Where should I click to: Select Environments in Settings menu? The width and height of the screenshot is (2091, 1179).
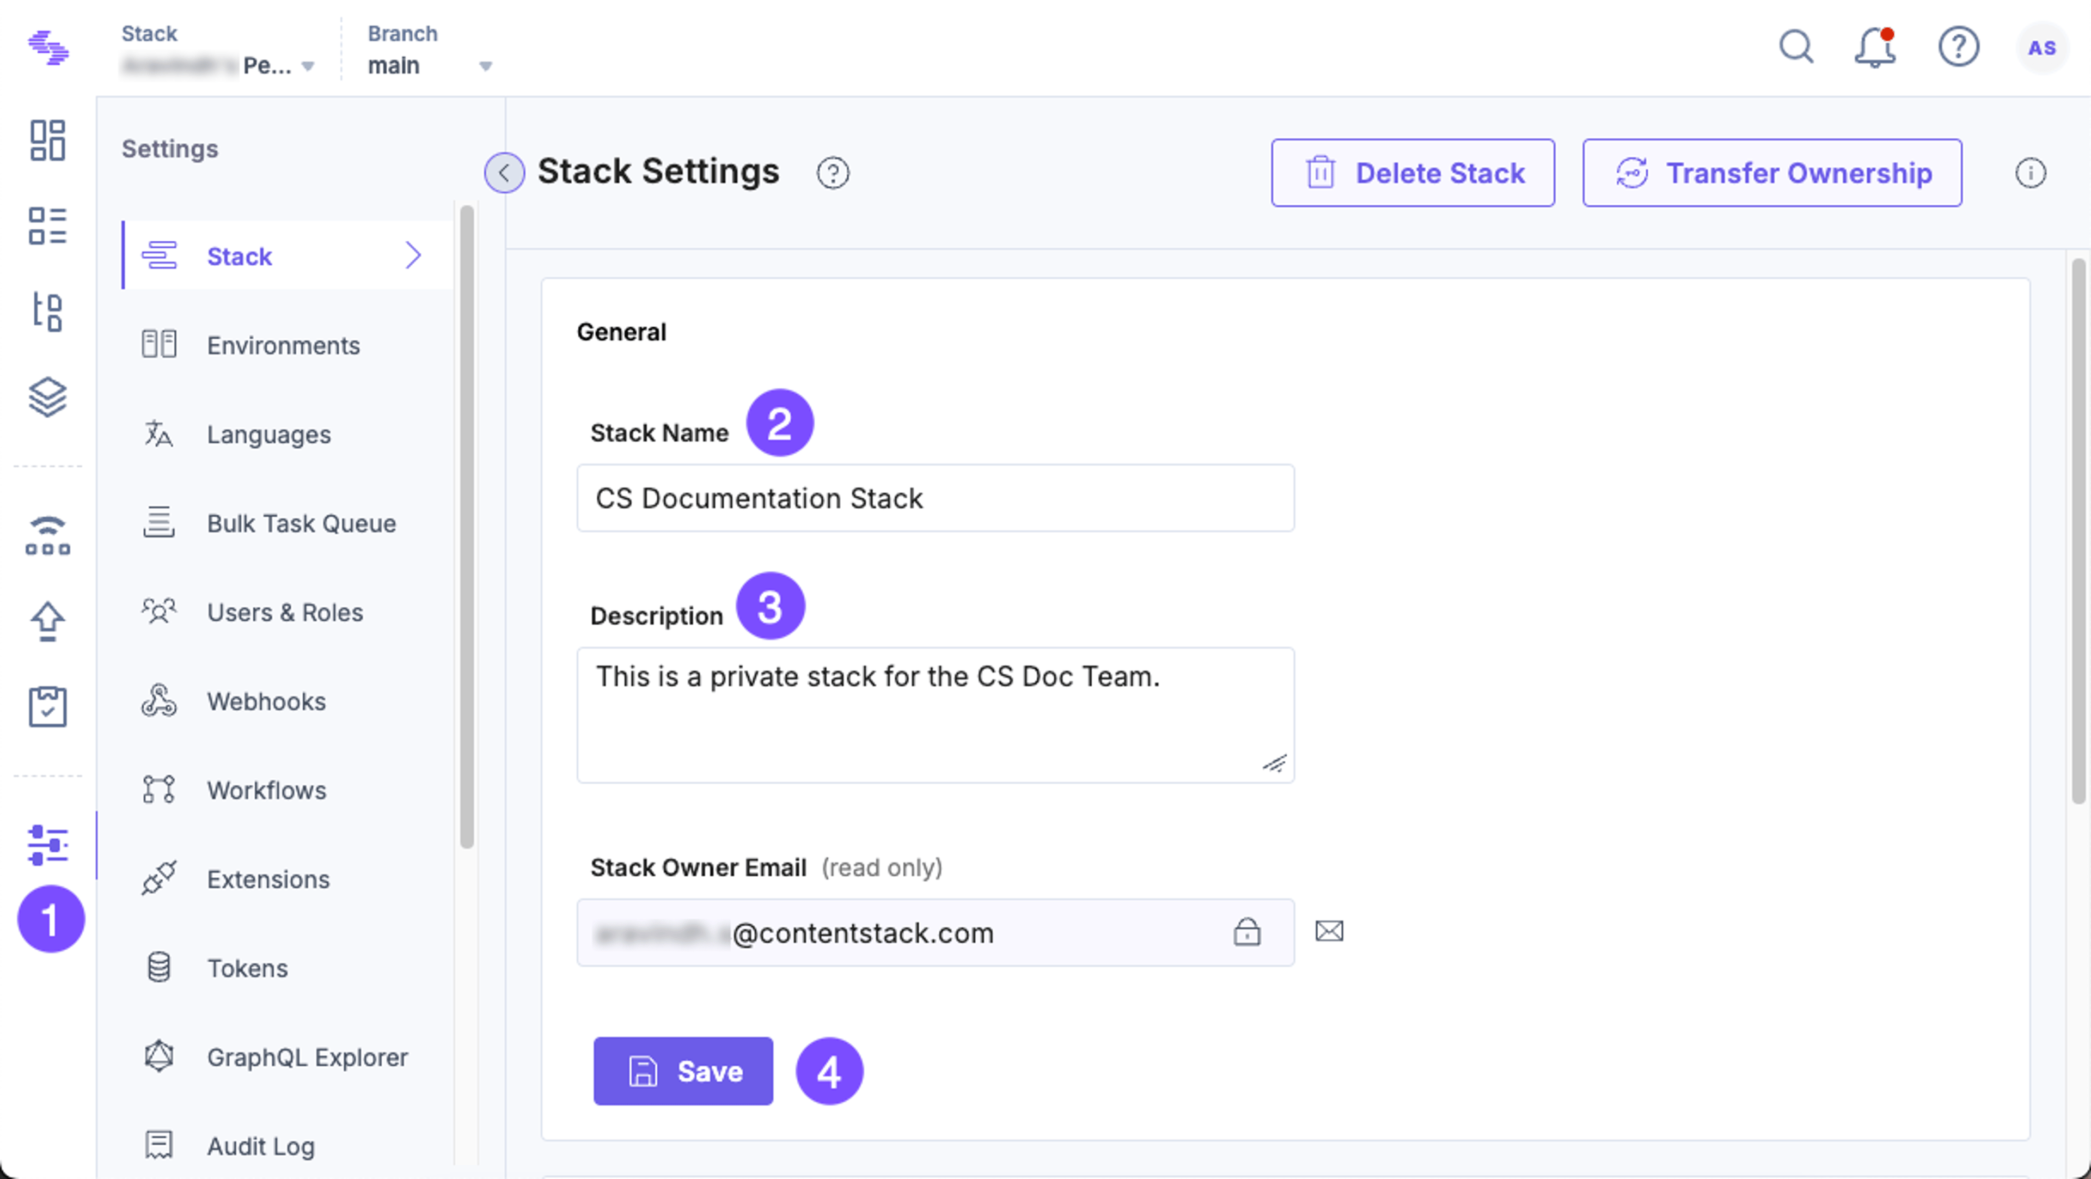(x=288, y=345)
